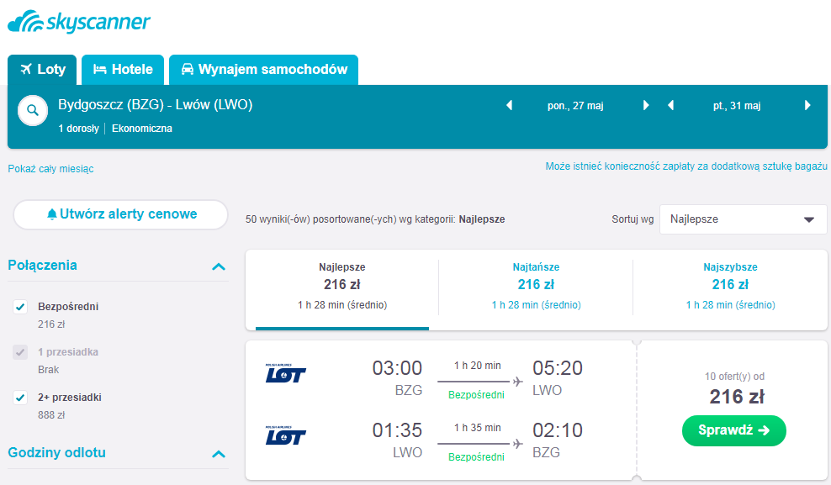Open Pokaż cały miesiąc link

[50, 169]
